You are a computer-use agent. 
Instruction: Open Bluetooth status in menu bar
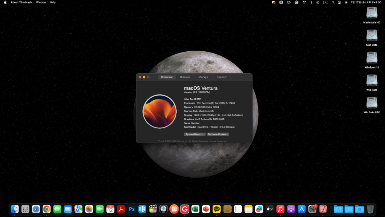point(311,2)
